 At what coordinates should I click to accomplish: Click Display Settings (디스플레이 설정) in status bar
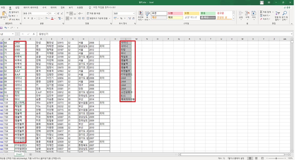[236, 158]
